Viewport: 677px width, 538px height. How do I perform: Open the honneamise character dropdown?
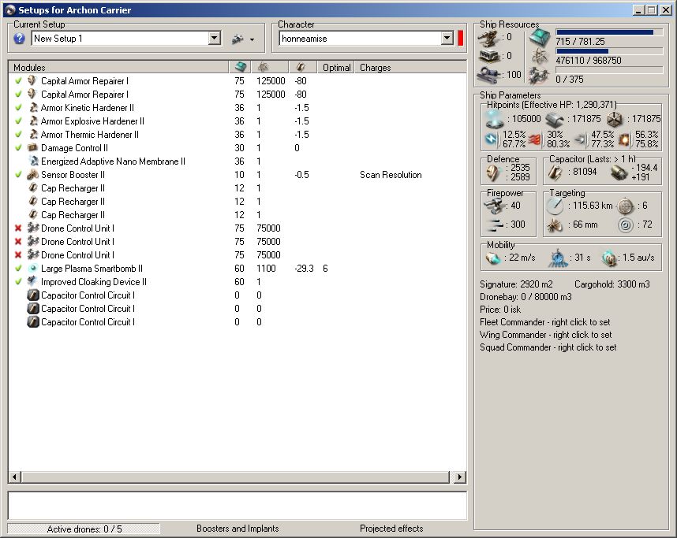[x=447, y=39]
